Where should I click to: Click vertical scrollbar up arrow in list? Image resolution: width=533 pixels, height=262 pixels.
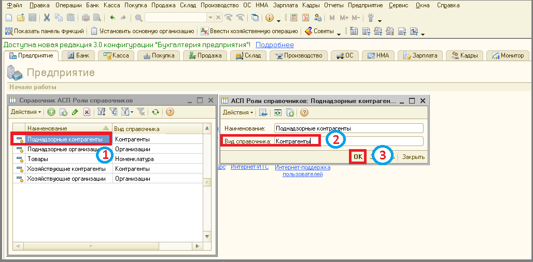(x=207, y=128)
